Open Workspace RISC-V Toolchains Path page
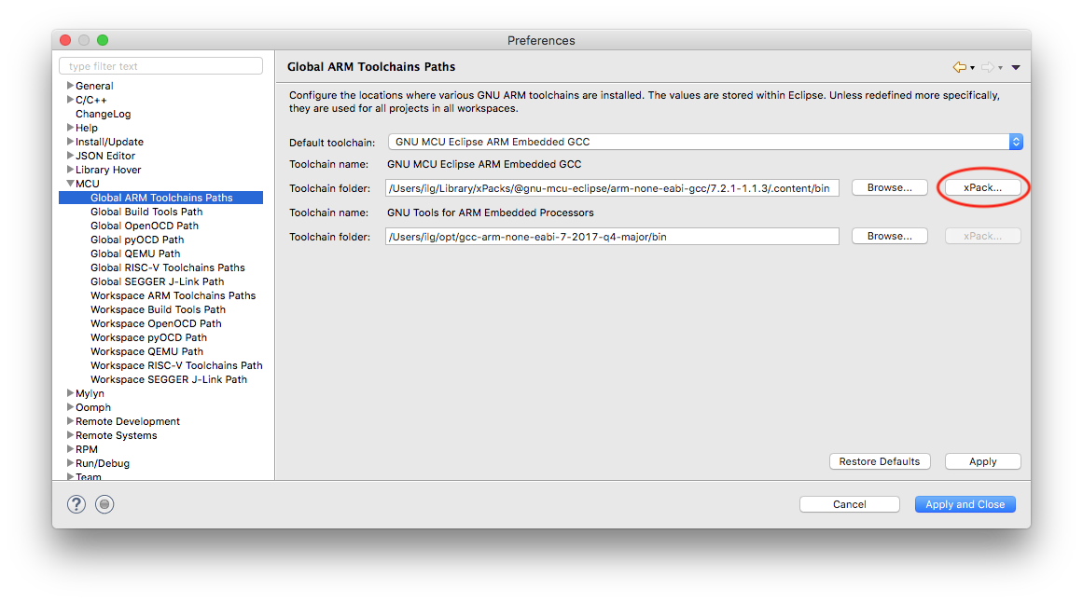 coord(177,365)
